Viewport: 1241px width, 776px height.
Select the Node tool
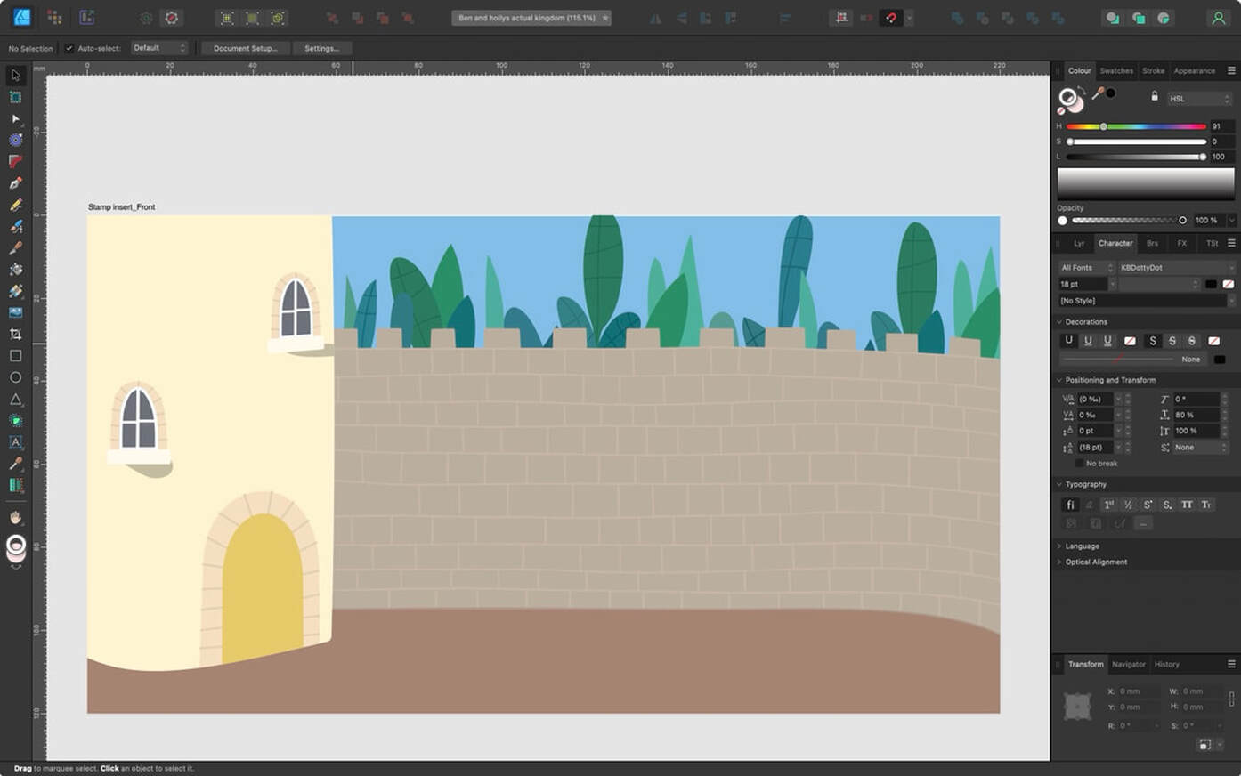click(15, 118)
